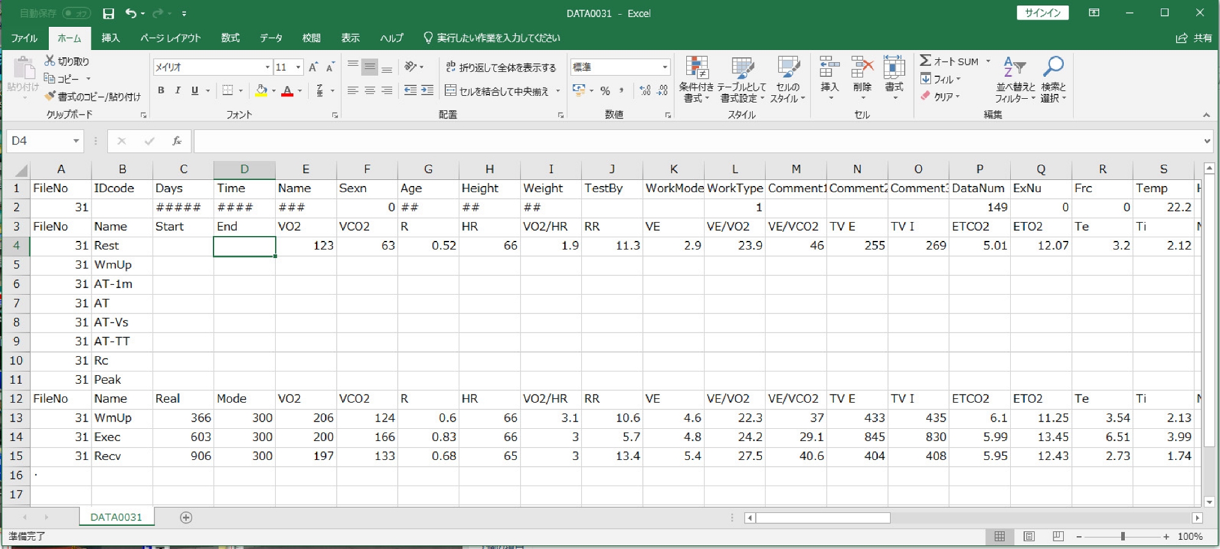1220x549 pixels.
Task: Click the Format Painter brush icon
Action: click(50, 96)
